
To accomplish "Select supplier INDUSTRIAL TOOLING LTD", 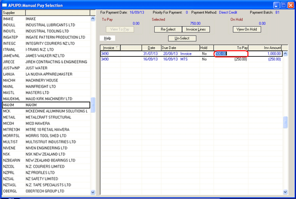I will pos(46,31).
